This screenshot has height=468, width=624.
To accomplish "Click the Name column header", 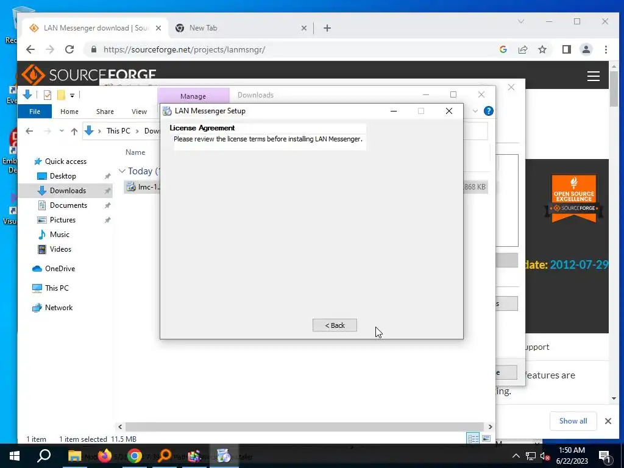I will pos(135,152).
